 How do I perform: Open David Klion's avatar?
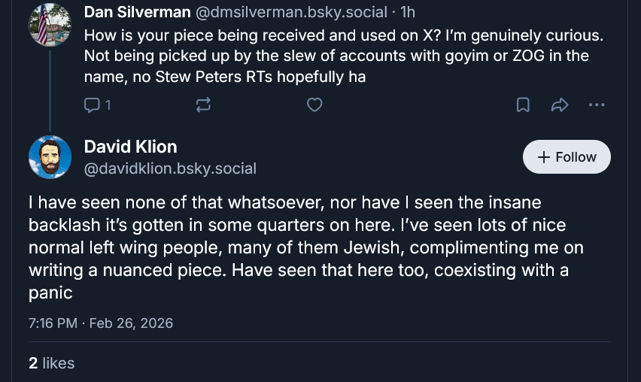pos(50,157)
